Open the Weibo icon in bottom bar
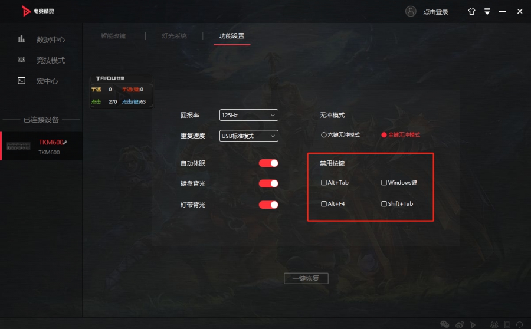This screenshot has height=329, width=531. [460, 325]
